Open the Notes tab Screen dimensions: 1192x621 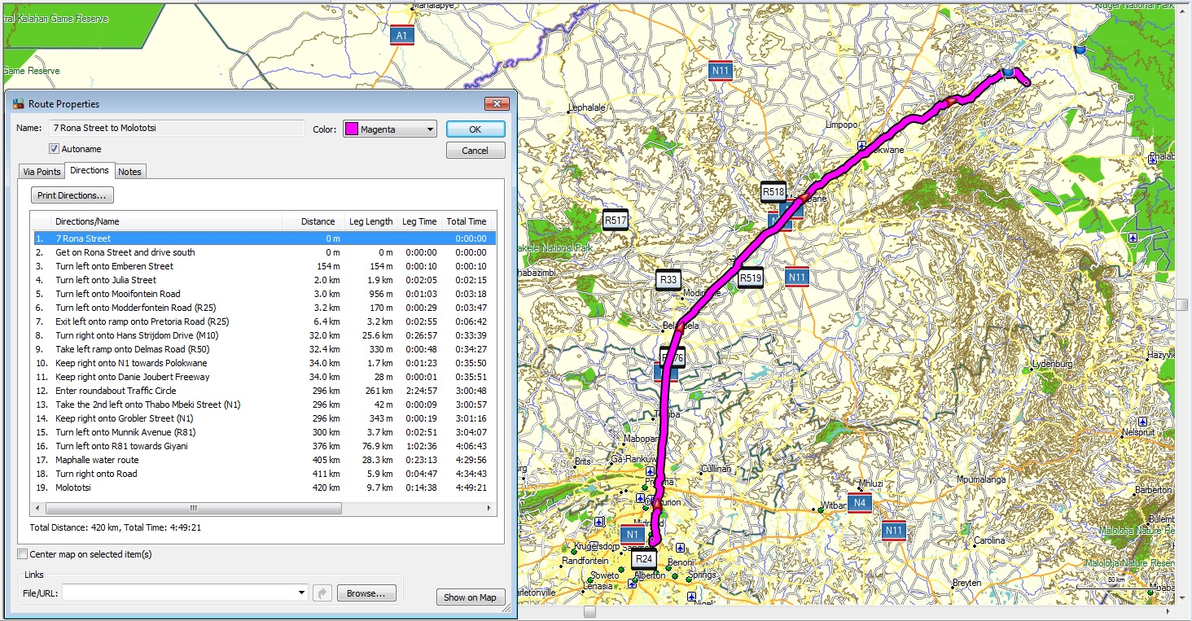click(129, 171)
